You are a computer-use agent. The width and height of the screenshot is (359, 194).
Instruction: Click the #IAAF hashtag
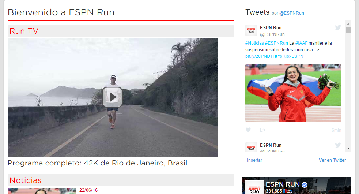pos(301,43)
